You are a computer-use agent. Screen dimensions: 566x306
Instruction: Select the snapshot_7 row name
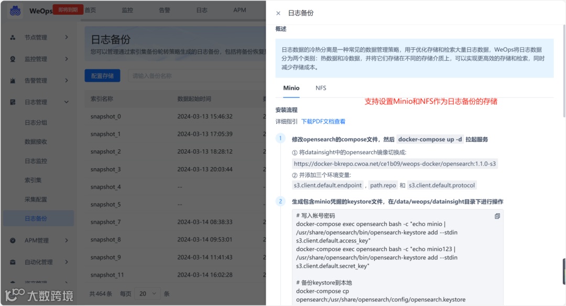tap(106, 222)
